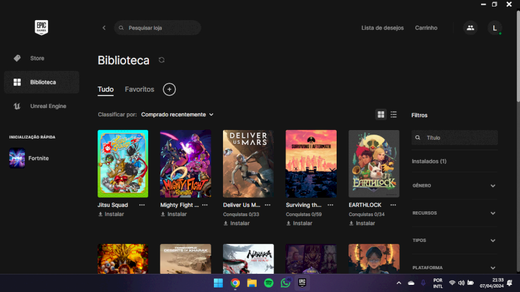
Task: Show hidden system tray icons
Action: click(x=399, y=283)
